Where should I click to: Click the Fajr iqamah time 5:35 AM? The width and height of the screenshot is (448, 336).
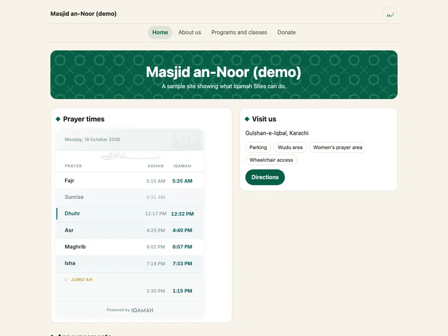(x=183, y=181)
